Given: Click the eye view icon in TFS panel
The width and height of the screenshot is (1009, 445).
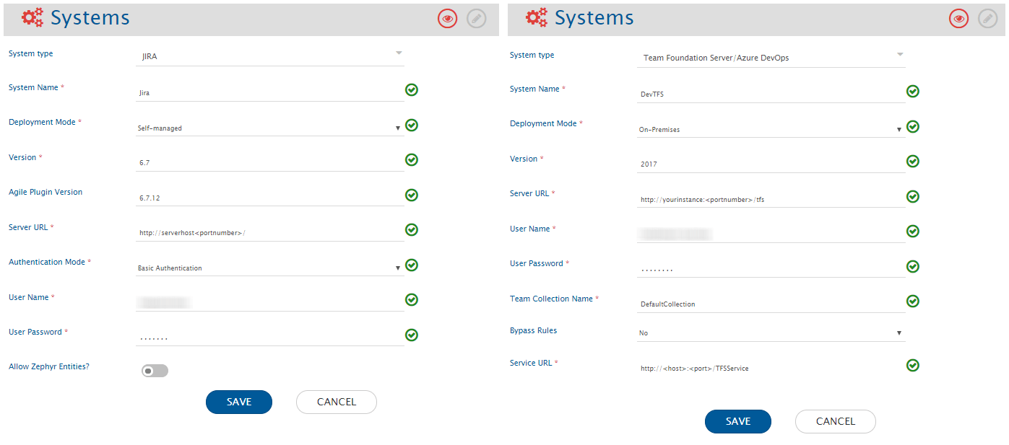Looking at the screenshot, I should coord(958,19).
